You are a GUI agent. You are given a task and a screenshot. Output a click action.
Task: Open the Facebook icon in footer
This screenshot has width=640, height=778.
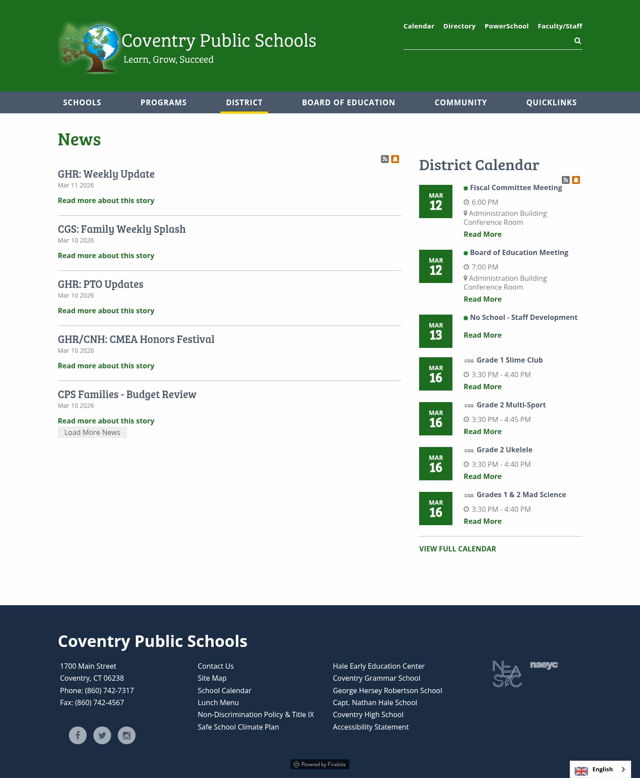click(78, 735)
